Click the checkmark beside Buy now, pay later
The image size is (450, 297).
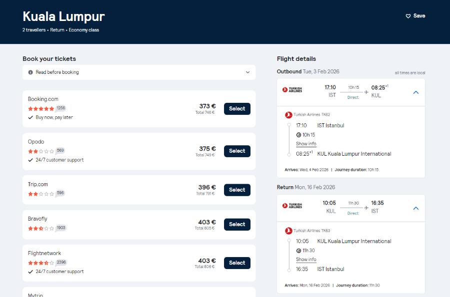30,117
